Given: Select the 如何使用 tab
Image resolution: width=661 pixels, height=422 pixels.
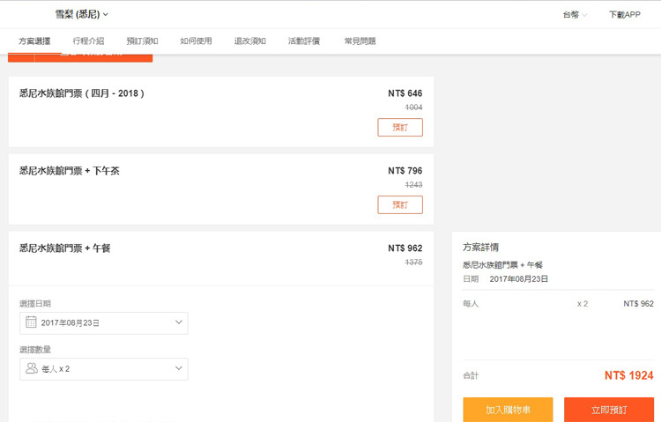Looking at the screenshot, I should (x=196, y=41).
